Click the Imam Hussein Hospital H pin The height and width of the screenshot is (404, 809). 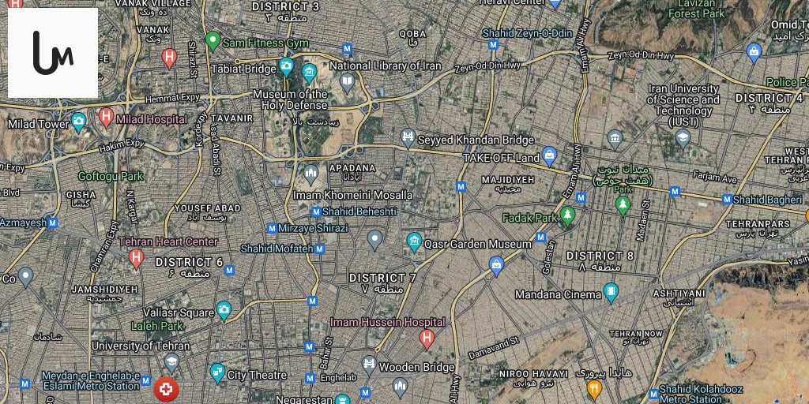[427, 339]
